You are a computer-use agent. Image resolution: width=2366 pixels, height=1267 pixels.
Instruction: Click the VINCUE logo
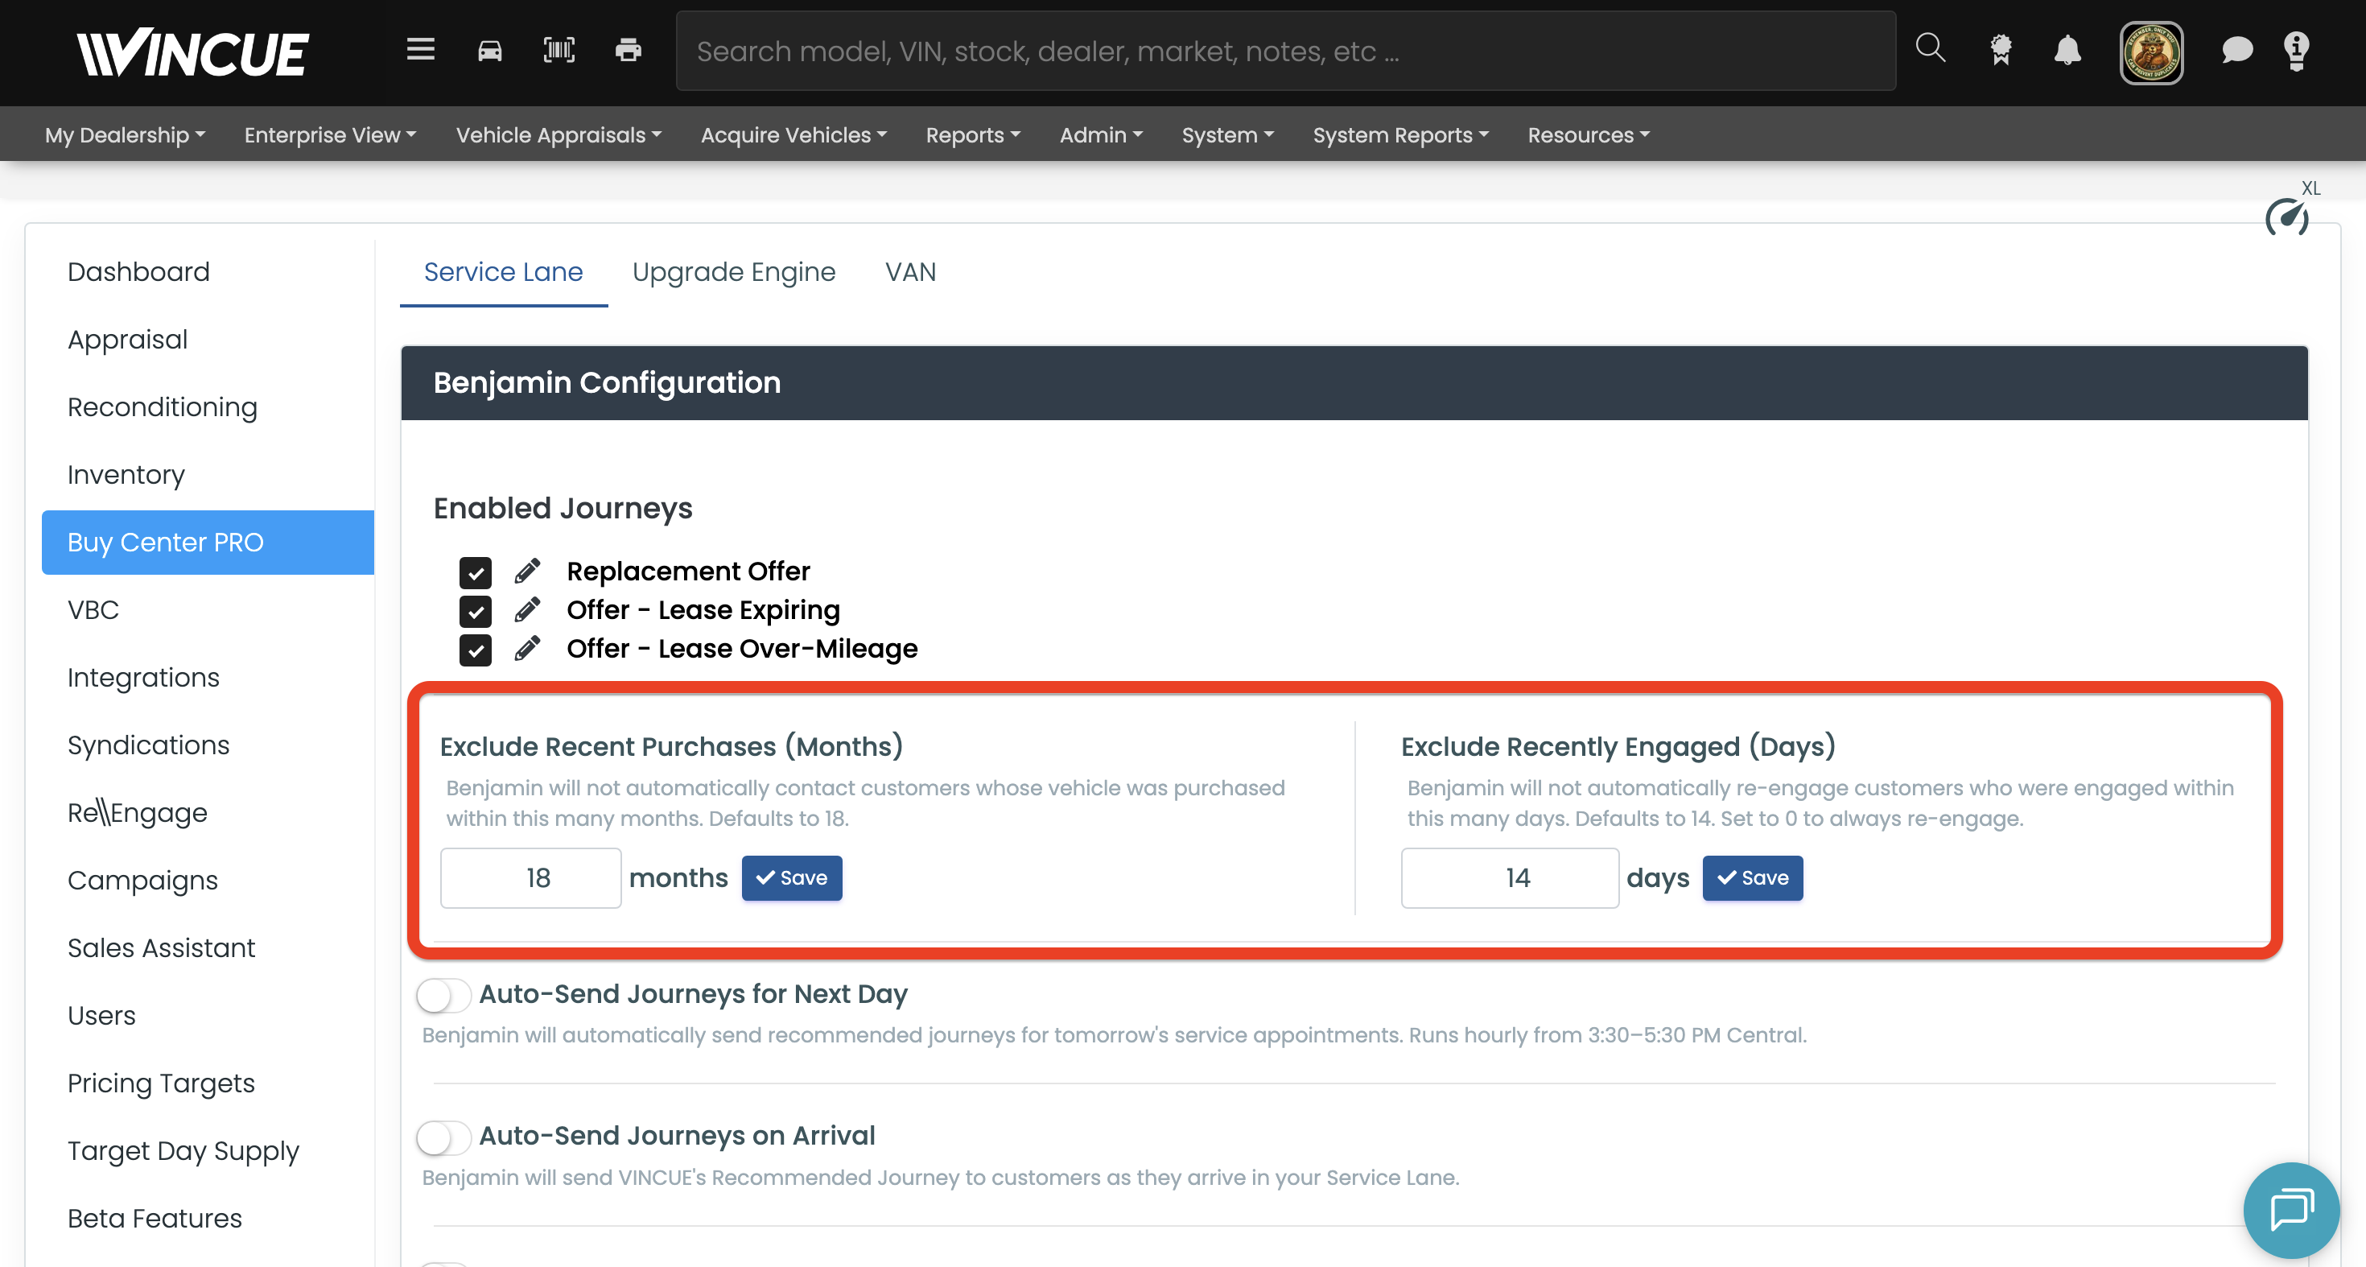(193, 52)
